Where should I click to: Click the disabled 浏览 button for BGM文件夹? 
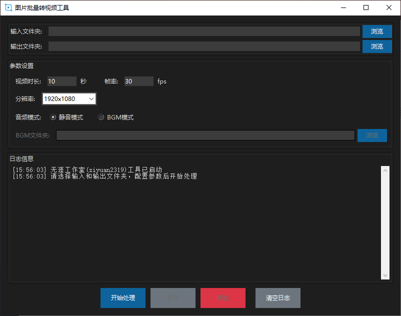(x=372, y=135)
